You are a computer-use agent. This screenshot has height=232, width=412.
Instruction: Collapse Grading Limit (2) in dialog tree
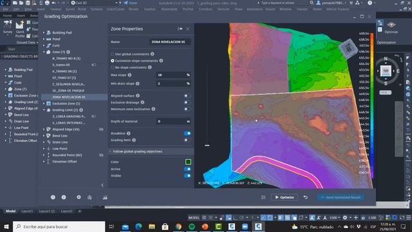44,110
